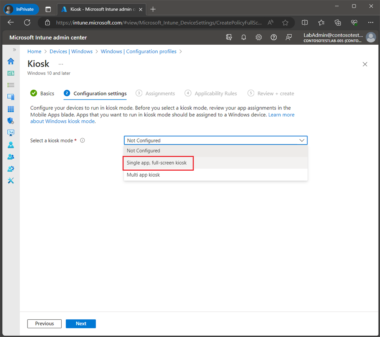Viewport: 380px width, 337px height.
Task: Close the Kiosk blade with the X
Action: tap(365, 64)
